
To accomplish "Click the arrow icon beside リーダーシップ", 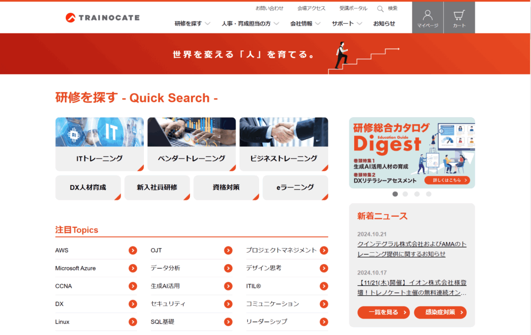I will (x=323, y=322).
